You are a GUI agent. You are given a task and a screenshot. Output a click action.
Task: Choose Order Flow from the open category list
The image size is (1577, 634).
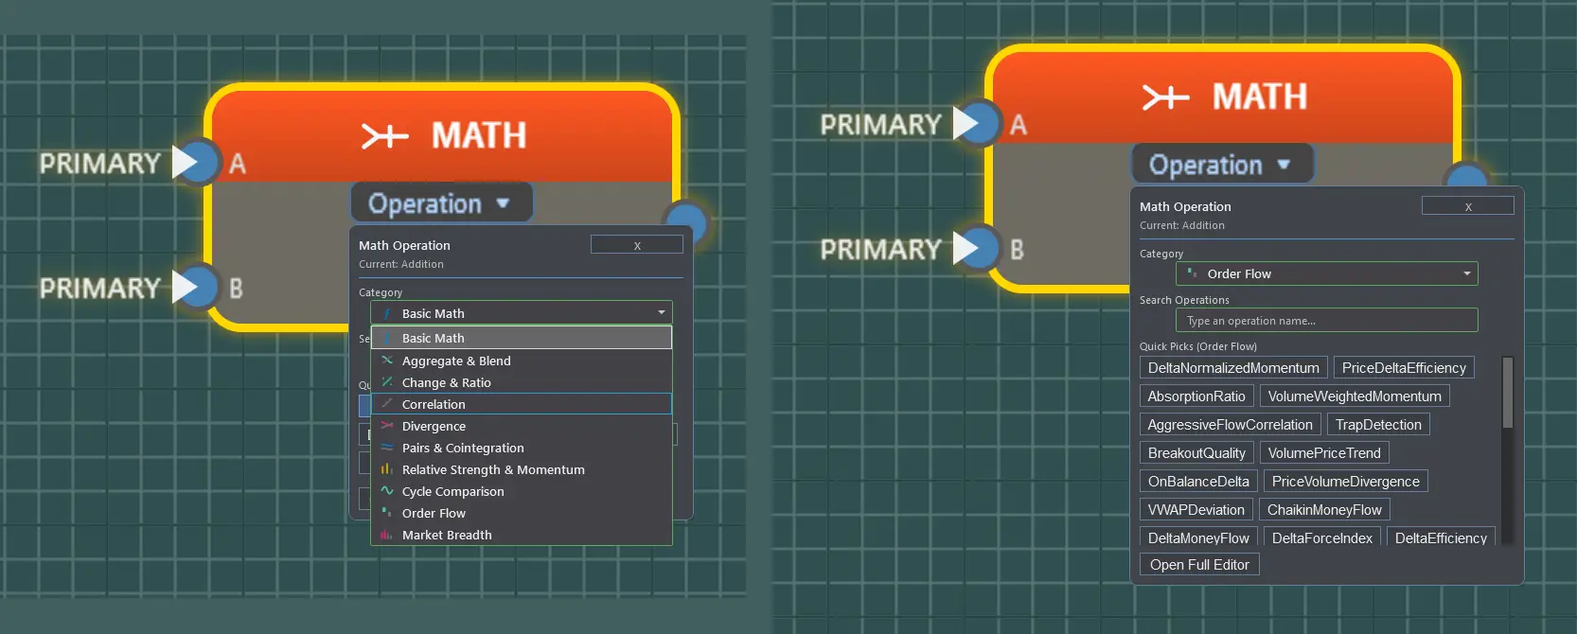click(522, 513)
